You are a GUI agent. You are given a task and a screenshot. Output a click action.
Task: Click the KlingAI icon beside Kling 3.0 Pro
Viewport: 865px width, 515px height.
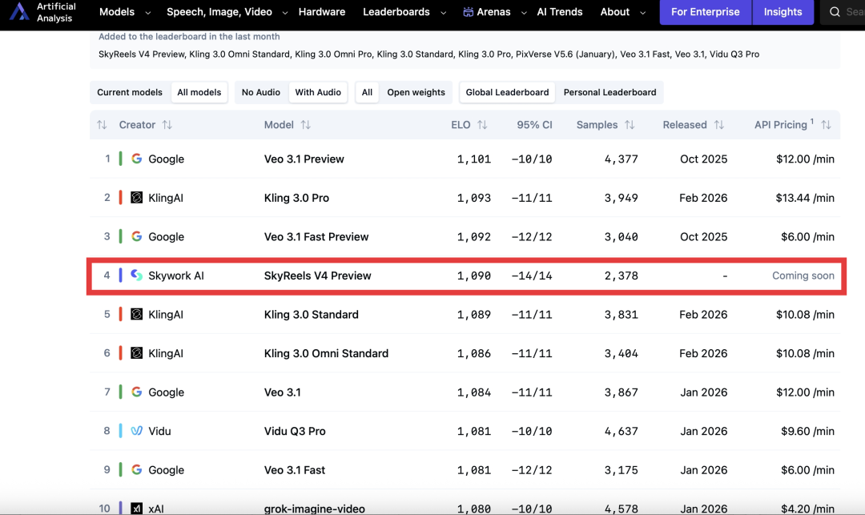point(137,198)
